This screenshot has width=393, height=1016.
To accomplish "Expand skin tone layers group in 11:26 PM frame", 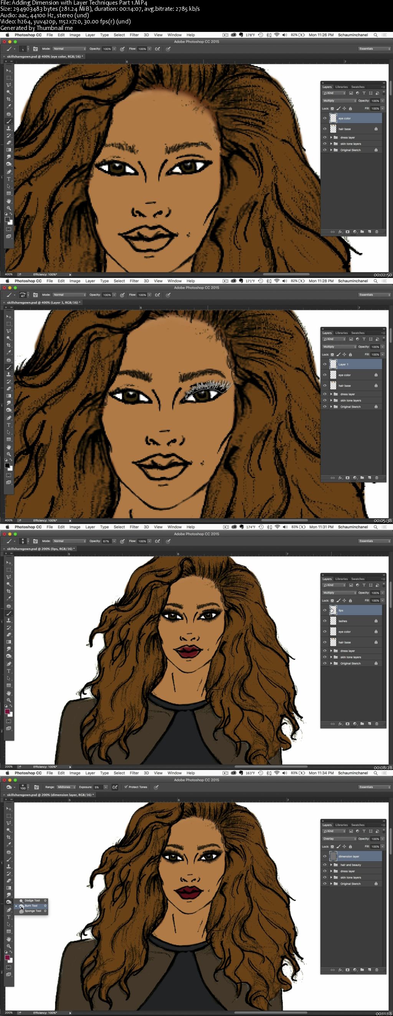I will click(x=331, y=143).
